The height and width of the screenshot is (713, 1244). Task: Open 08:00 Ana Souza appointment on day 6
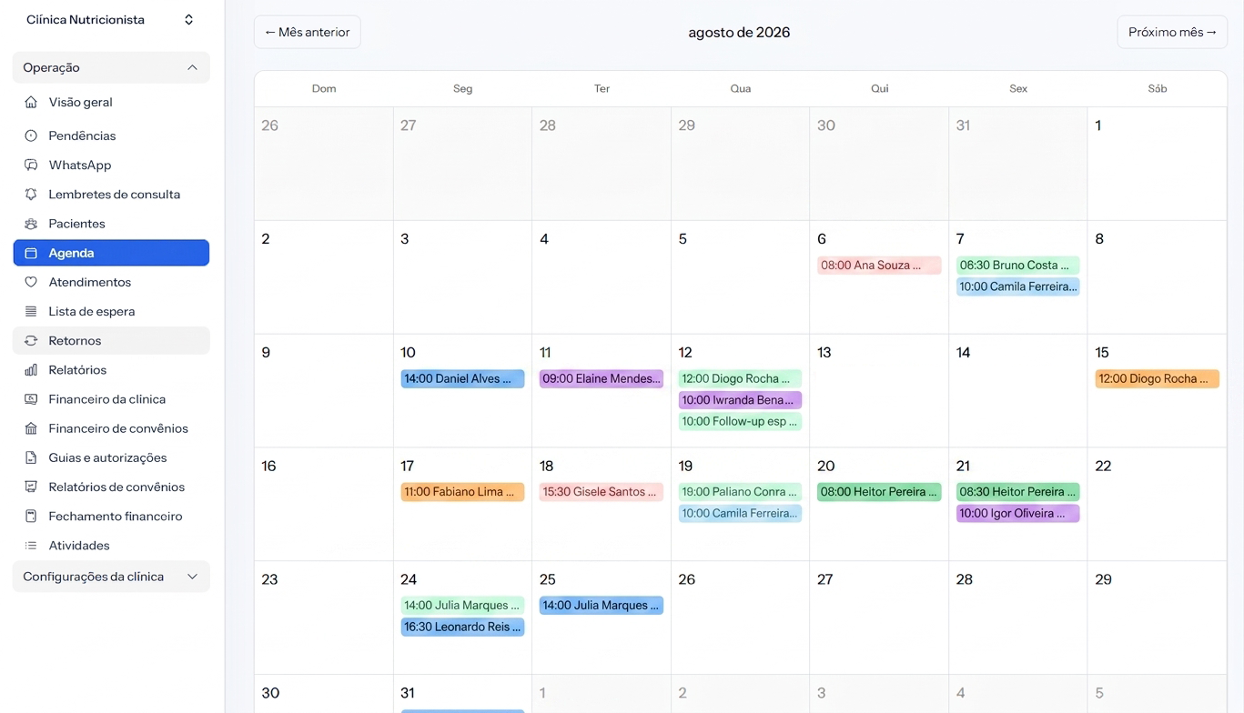(879, 266)
